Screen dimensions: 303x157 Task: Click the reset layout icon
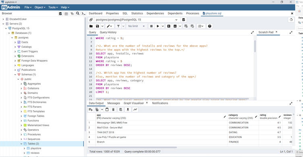(x=291, y=20)
